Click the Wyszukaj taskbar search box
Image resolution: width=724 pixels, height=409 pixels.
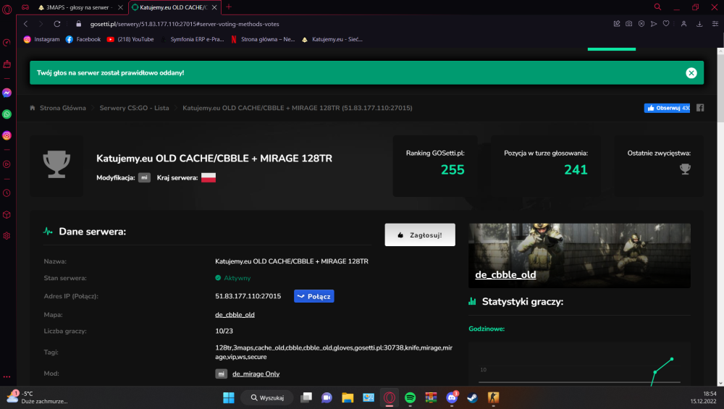click(x=267, y=397)
